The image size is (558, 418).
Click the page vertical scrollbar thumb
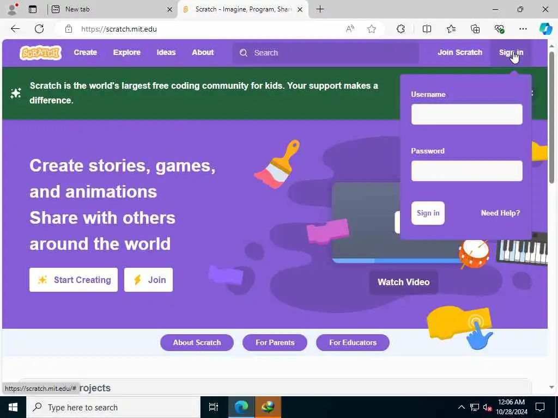click(x=551, y=118)
